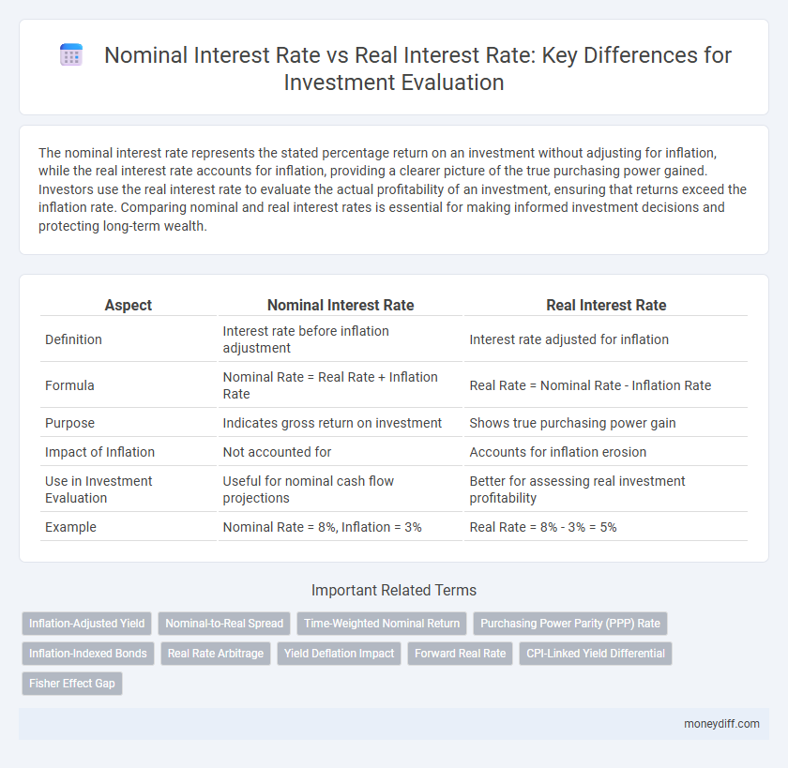Click the article title heading
This screenshot has width=788, height=768.
click(417, 68)
